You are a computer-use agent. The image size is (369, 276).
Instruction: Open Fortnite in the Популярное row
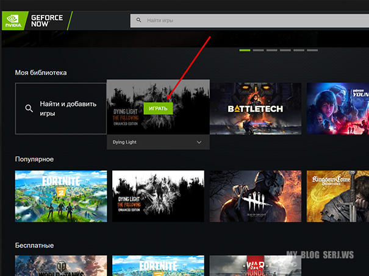tap(61, 195)
